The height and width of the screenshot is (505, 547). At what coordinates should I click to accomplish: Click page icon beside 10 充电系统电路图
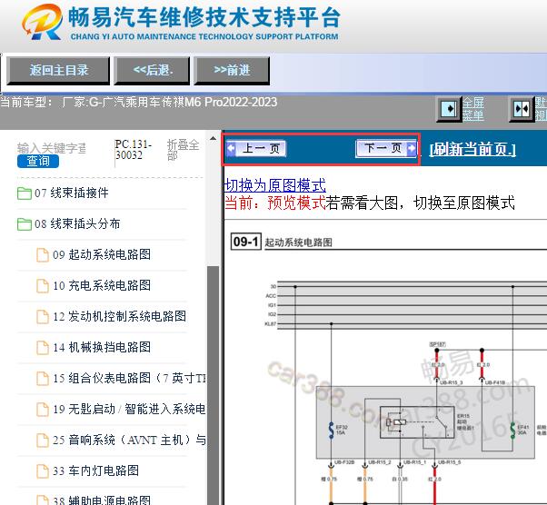pos(43,286)
